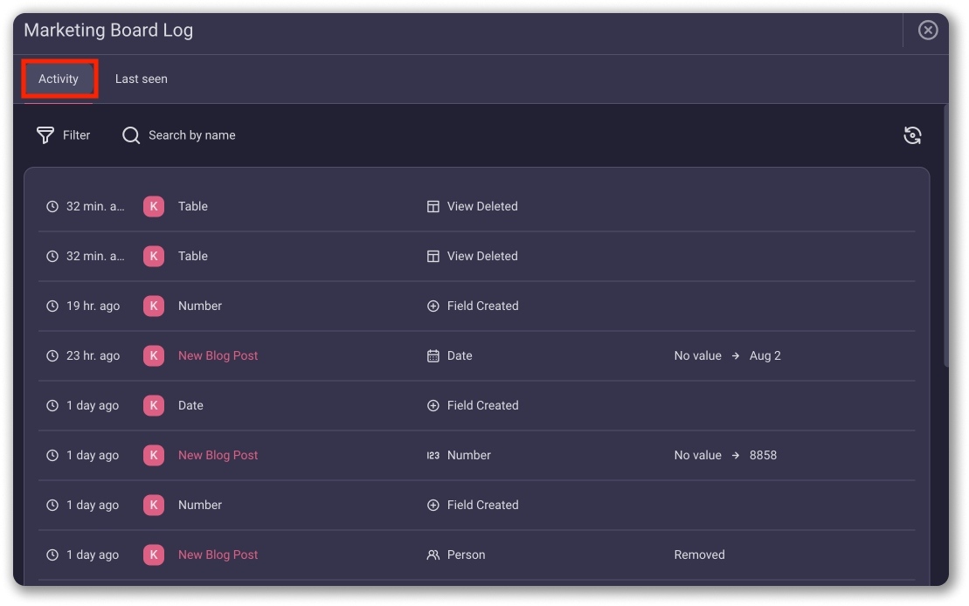969x606 pixels.
Task: Click the Aug 2 date value
Action: tap(767, 355)
